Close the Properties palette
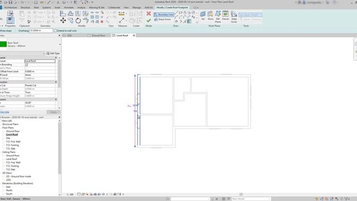The image size is (357, 201). (x=60, y=36)
